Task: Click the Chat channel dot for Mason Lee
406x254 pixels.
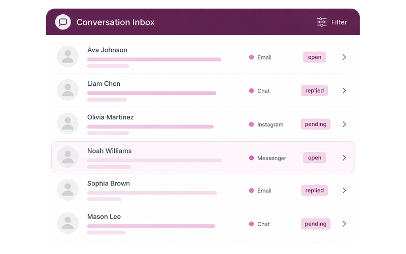Action: (x=251, y=224)
